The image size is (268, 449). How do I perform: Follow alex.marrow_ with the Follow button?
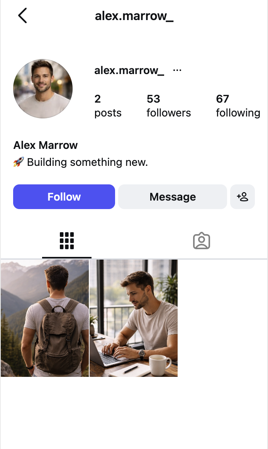pos(64,197)
